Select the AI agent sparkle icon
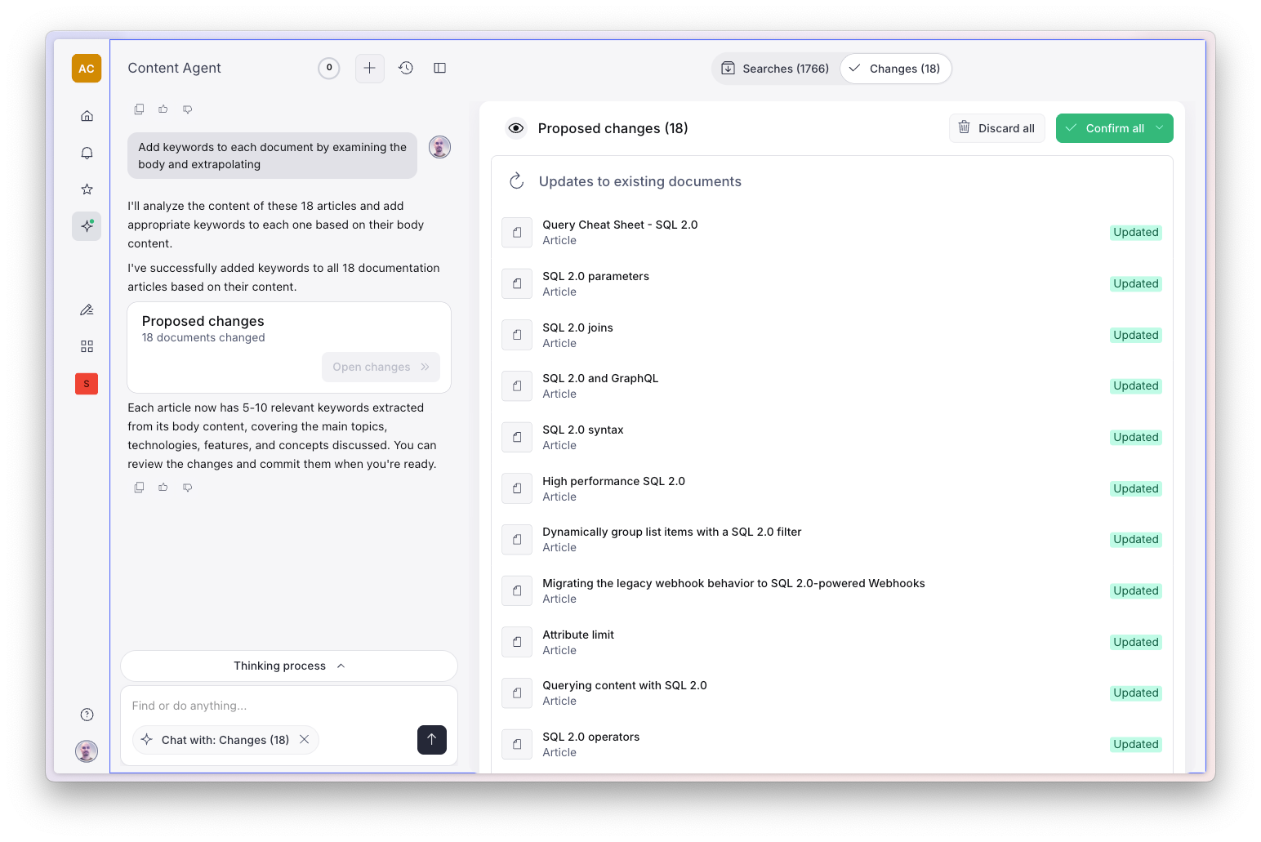 point(87,226)
